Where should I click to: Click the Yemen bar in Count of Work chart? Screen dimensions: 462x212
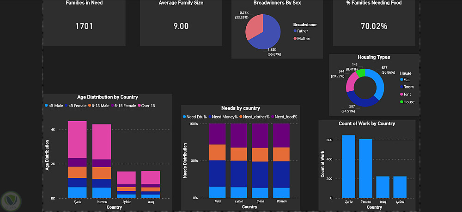click(365, 169)
